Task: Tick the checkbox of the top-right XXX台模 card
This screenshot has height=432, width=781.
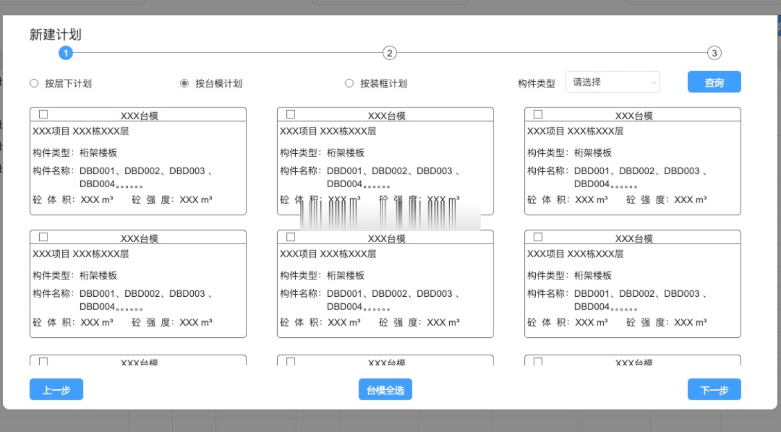Action: point(538,114)
